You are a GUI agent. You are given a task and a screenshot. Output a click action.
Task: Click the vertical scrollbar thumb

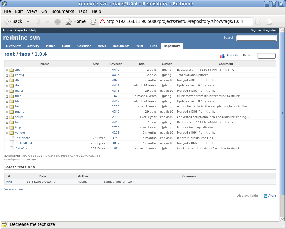[x=282, y=113]
